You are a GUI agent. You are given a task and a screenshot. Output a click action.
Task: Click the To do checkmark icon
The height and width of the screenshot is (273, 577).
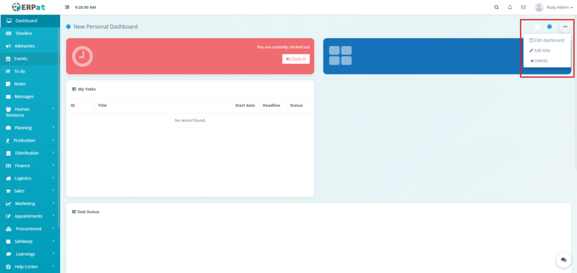[8, 71]
